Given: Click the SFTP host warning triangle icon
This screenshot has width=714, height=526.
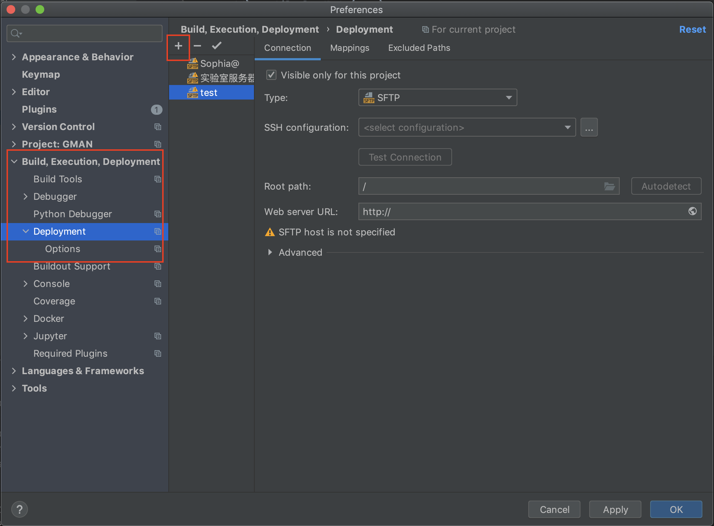Looking at the screenshot, I should pos(270,232).
